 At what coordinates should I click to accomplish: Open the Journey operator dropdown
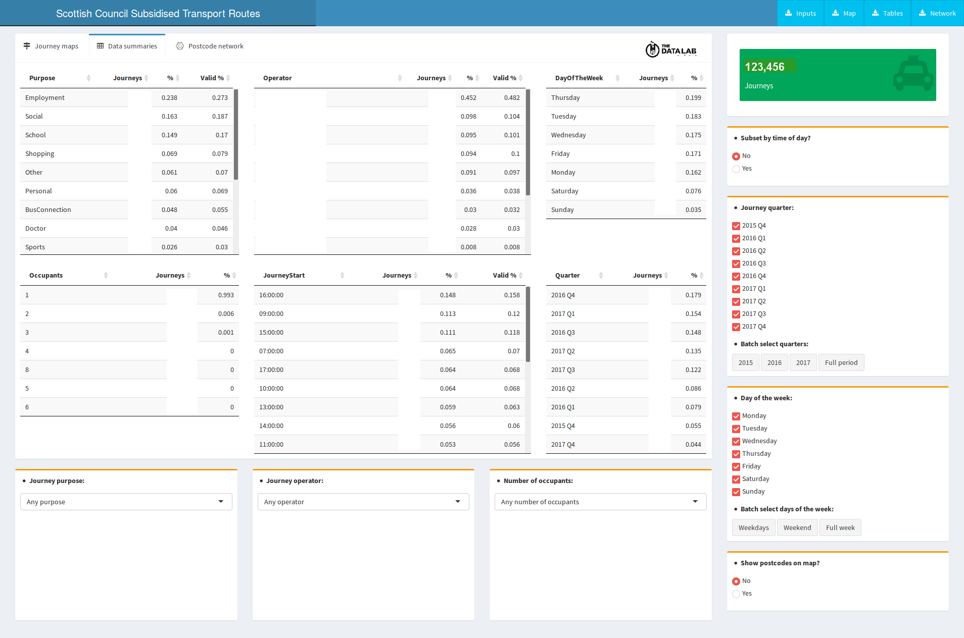[363, 502]
